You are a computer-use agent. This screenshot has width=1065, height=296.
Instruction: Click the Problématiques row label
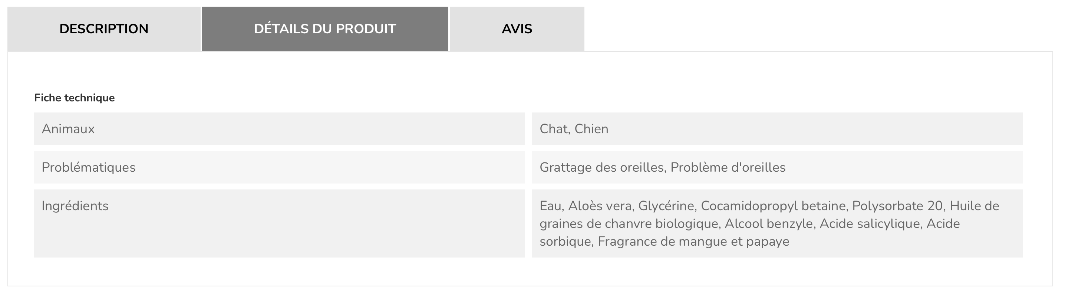[89, 167]
